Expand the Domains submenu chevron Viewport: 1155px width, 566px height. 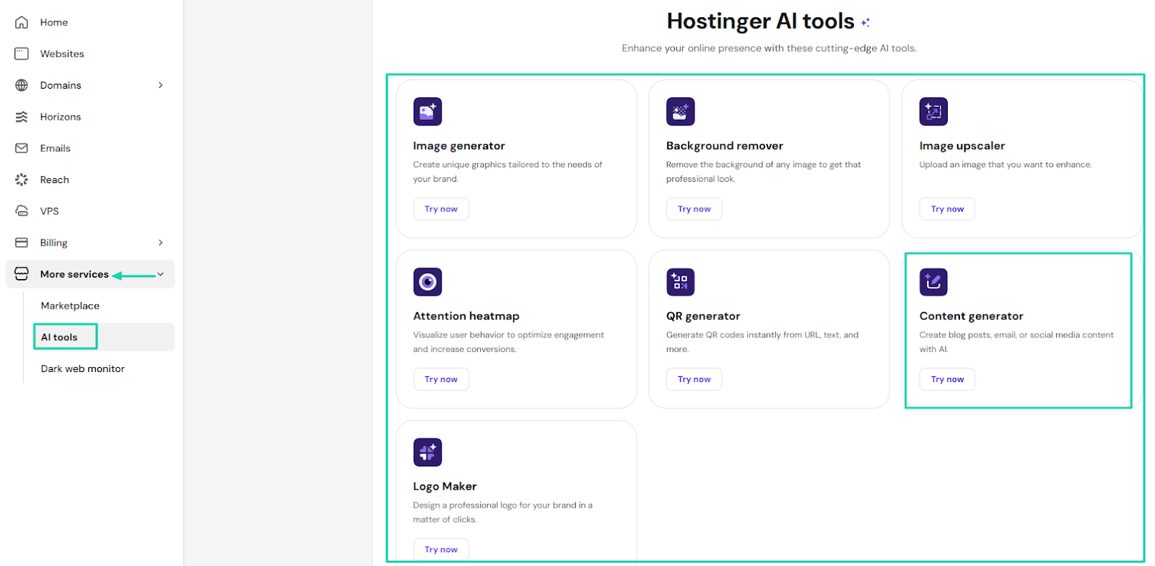(x=160, y=85)
